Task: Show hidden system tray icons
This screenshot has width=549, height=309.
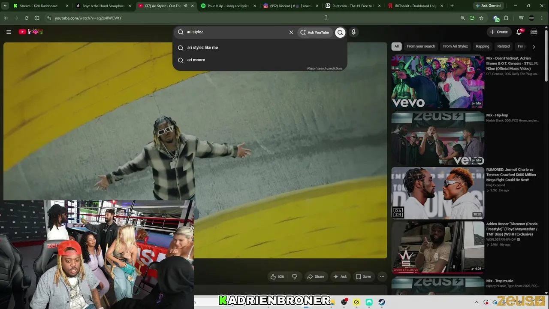Action: click(476, 302)
